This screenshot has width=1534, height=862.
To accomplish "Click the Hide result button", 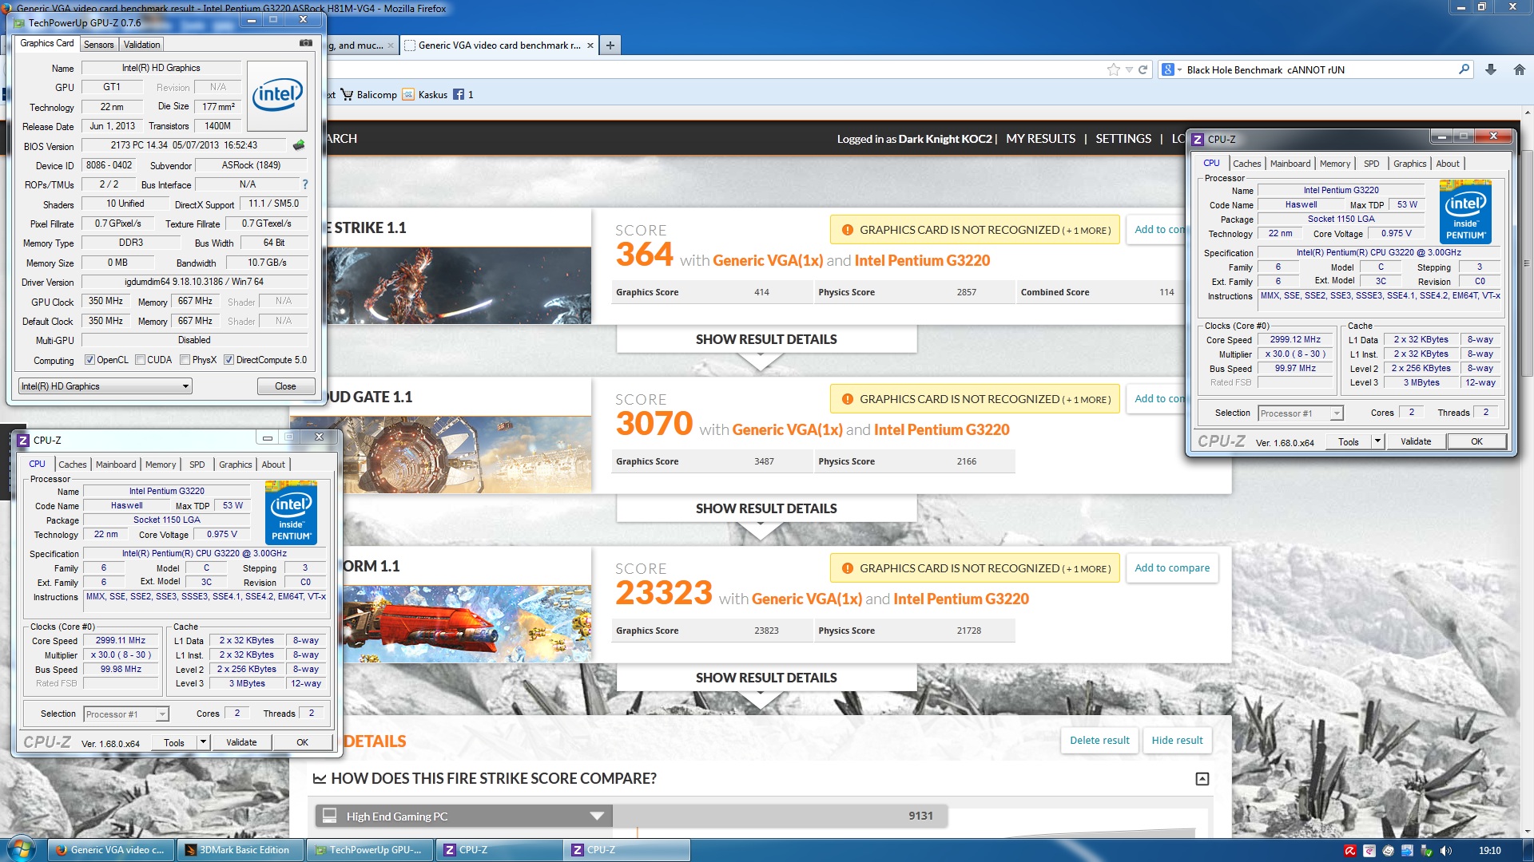I will point(1177,741).
